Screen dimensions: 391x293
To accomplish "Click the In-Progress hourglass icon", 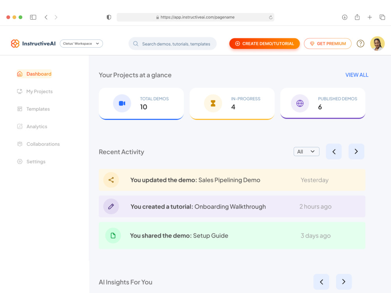I will 213,103.
